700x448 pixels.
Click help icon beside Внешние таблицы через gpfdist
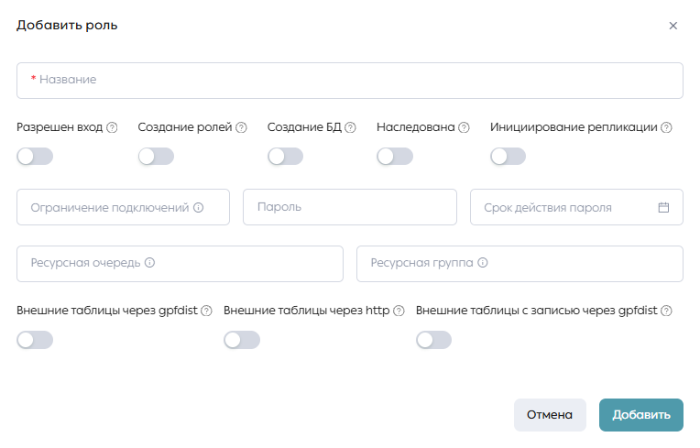pyautogui.click(x=206, y=311)
